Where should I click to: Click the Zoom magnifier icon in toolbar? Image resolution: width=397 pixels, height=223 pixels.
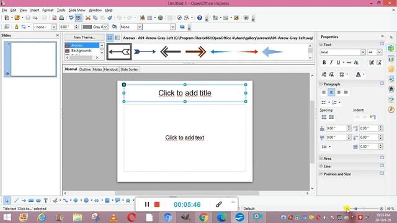[x=187, y=18]
